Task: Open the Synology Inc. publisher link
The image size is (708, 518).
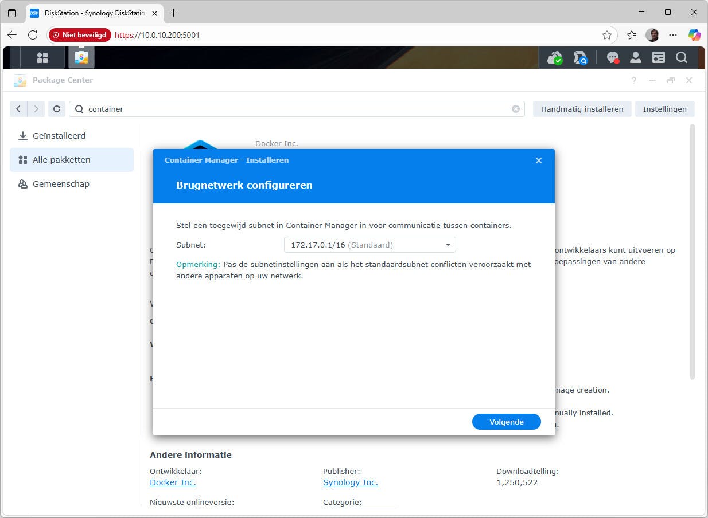Action: pyautogui.click(x=350, y=482)
